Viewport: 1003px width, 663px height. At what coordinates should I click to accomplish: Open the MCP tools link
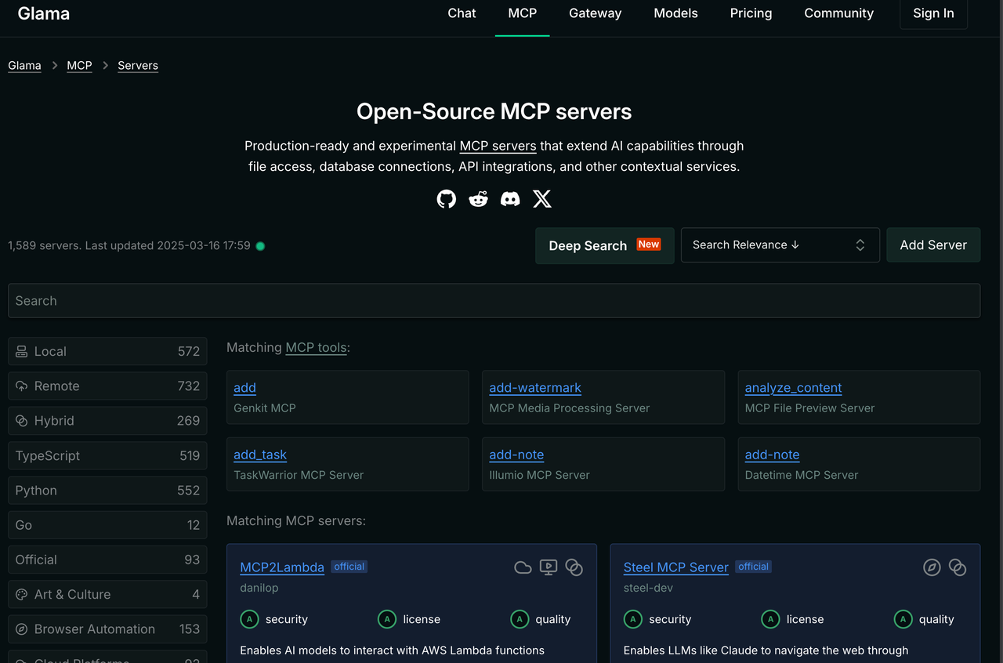pyautogui.click(x=316, y=347)
